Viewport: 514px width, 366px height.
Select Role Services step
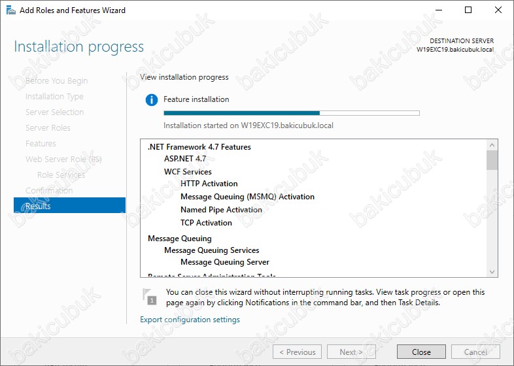[61, 175]
